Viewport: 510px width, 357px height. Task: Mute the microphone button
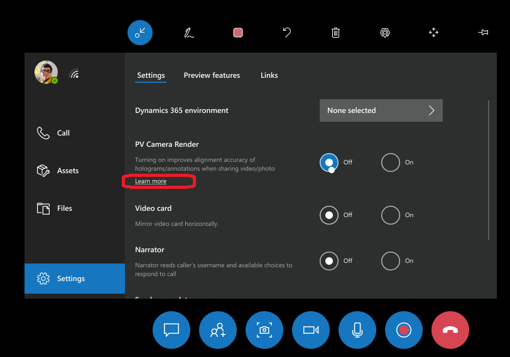click(357, 330)
